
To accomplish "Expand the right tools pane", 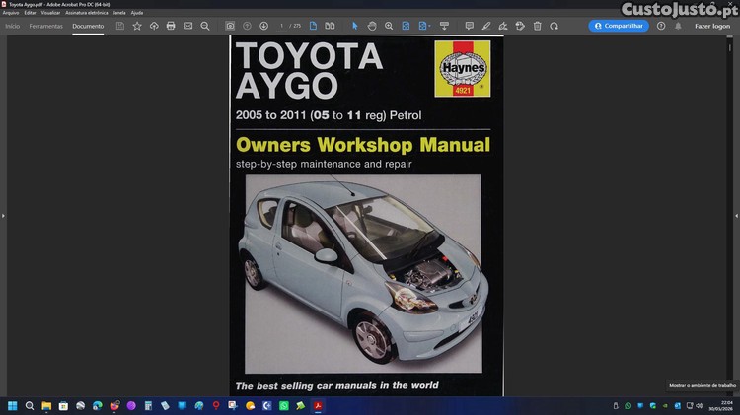I will pyautogui.click(x=736, y=216).
